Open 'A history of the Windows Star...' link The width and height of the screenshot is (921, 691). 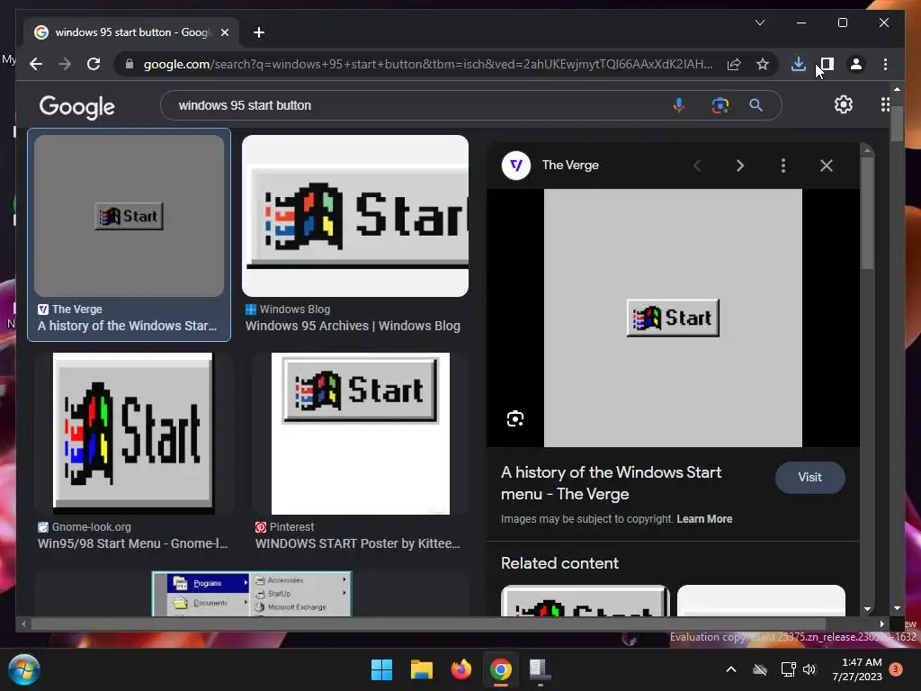[x=128, y=326]
